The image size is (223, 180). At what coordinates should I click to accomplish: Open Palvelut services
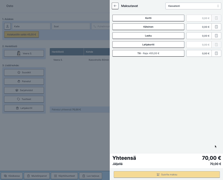(x=24, y=82)
